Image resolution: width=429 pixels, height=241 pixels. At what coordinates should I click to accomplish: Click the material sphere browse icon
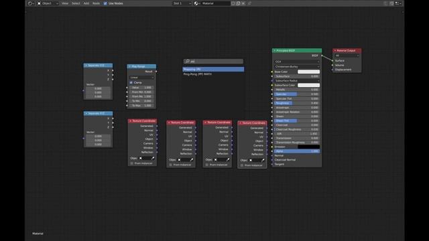[x=196, y=3]
